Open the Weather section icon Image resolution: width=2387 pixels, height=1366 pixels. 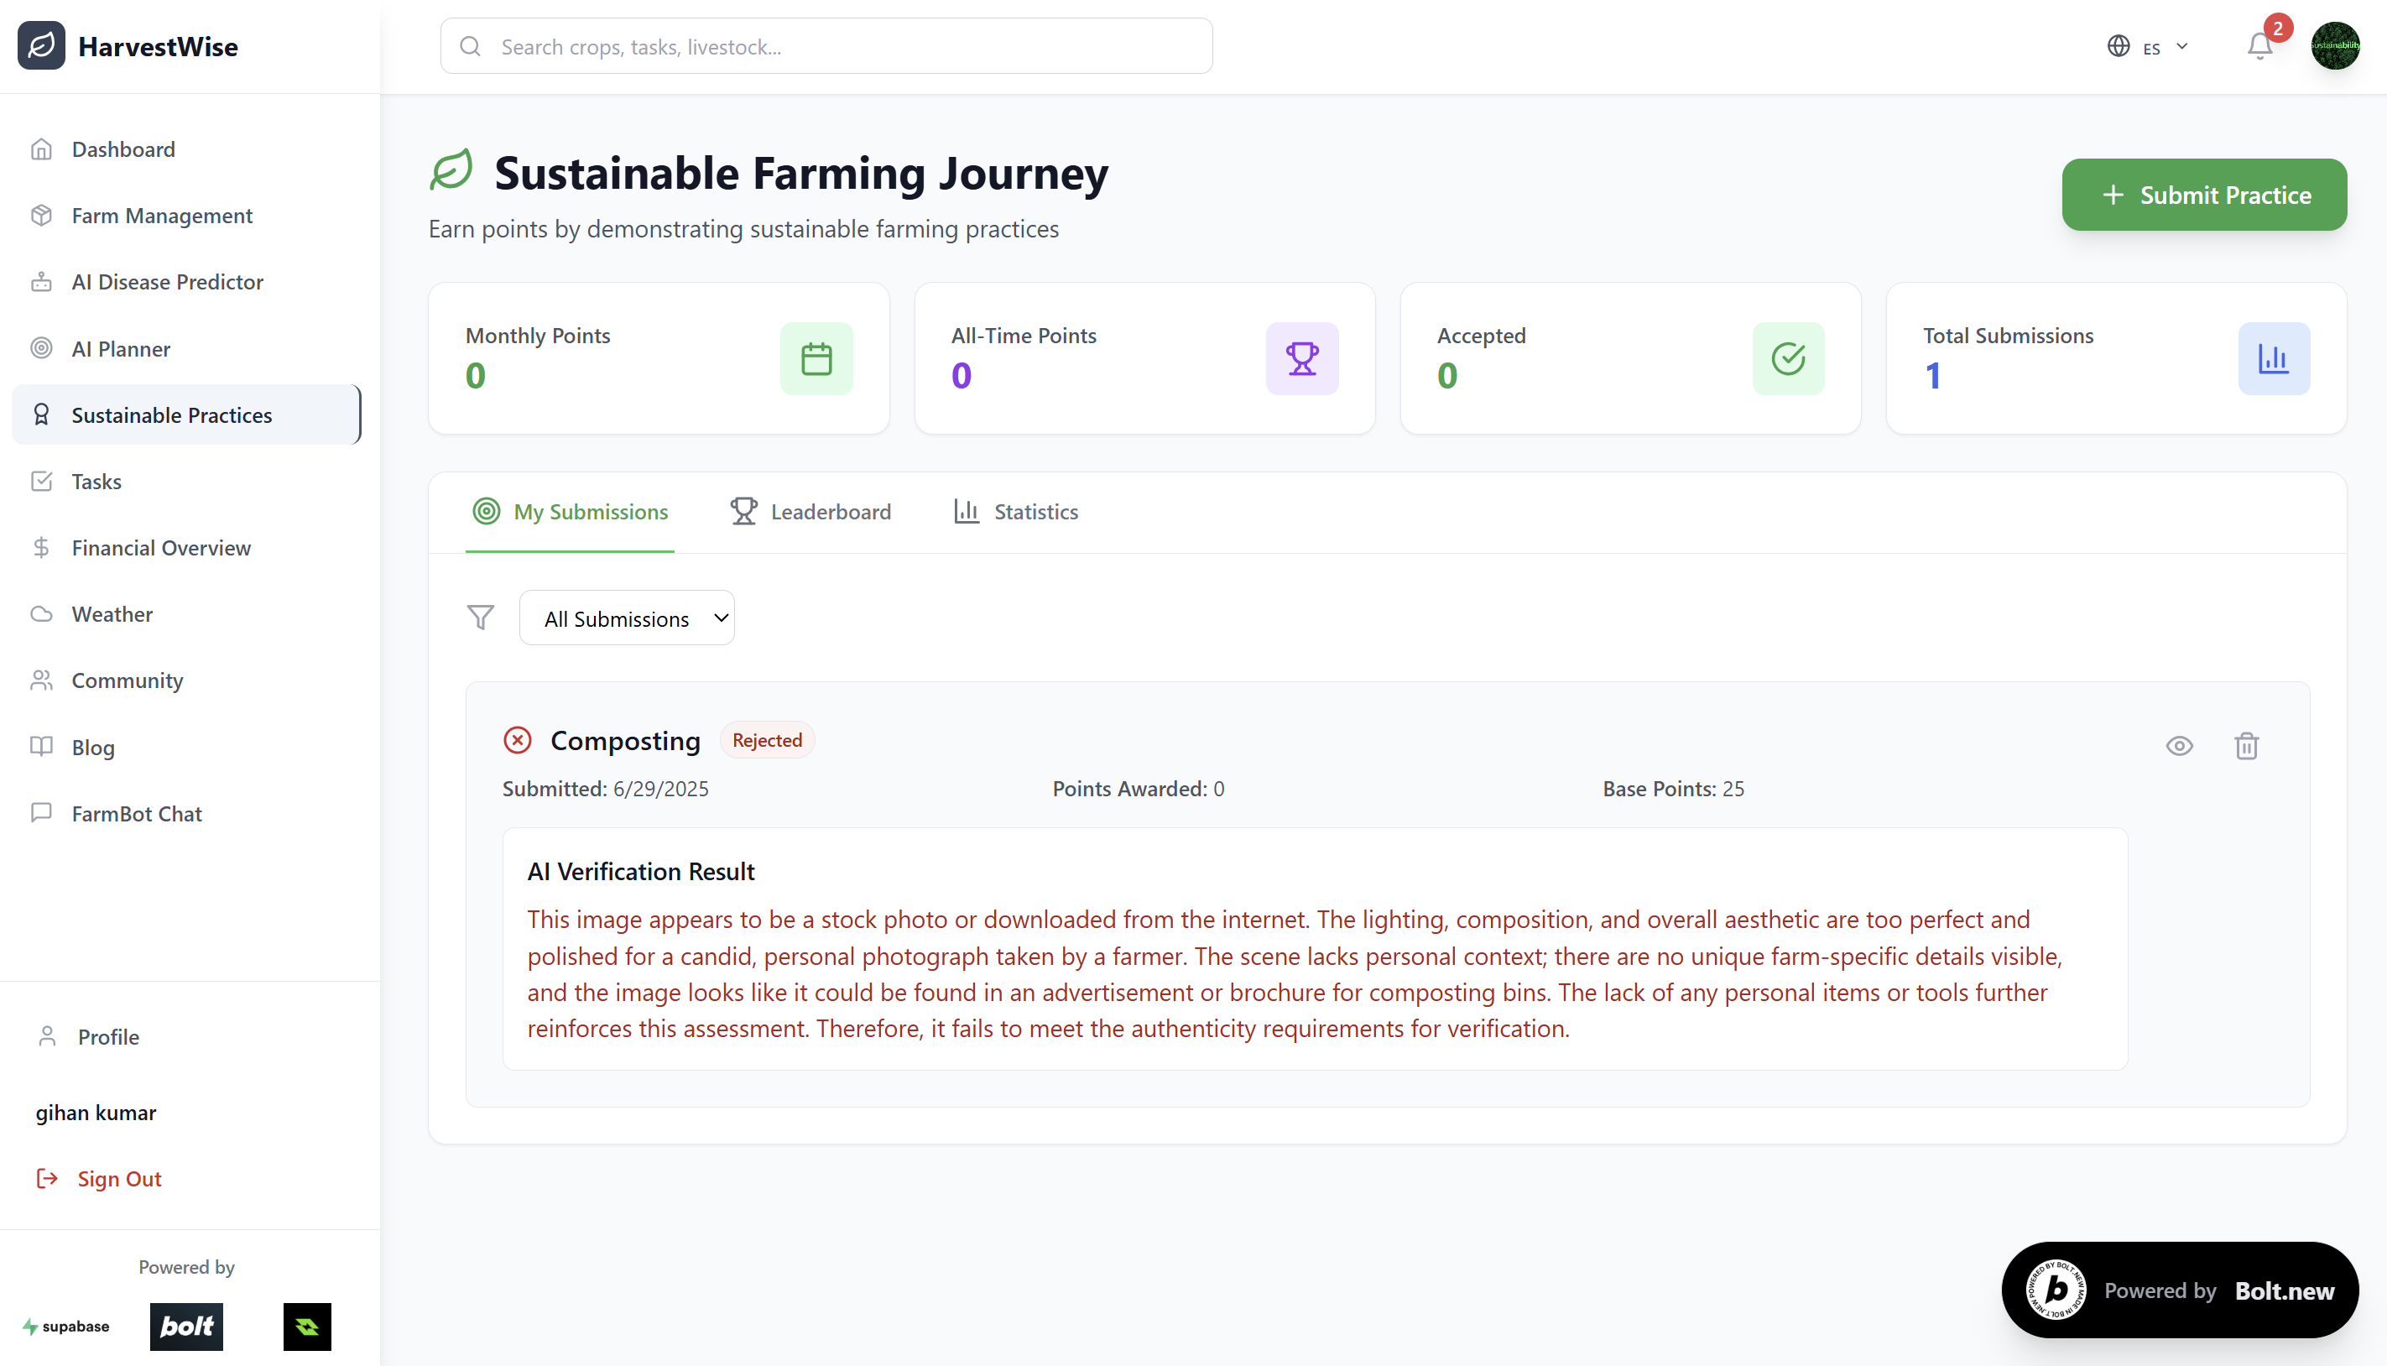click(x=42, y=613)
